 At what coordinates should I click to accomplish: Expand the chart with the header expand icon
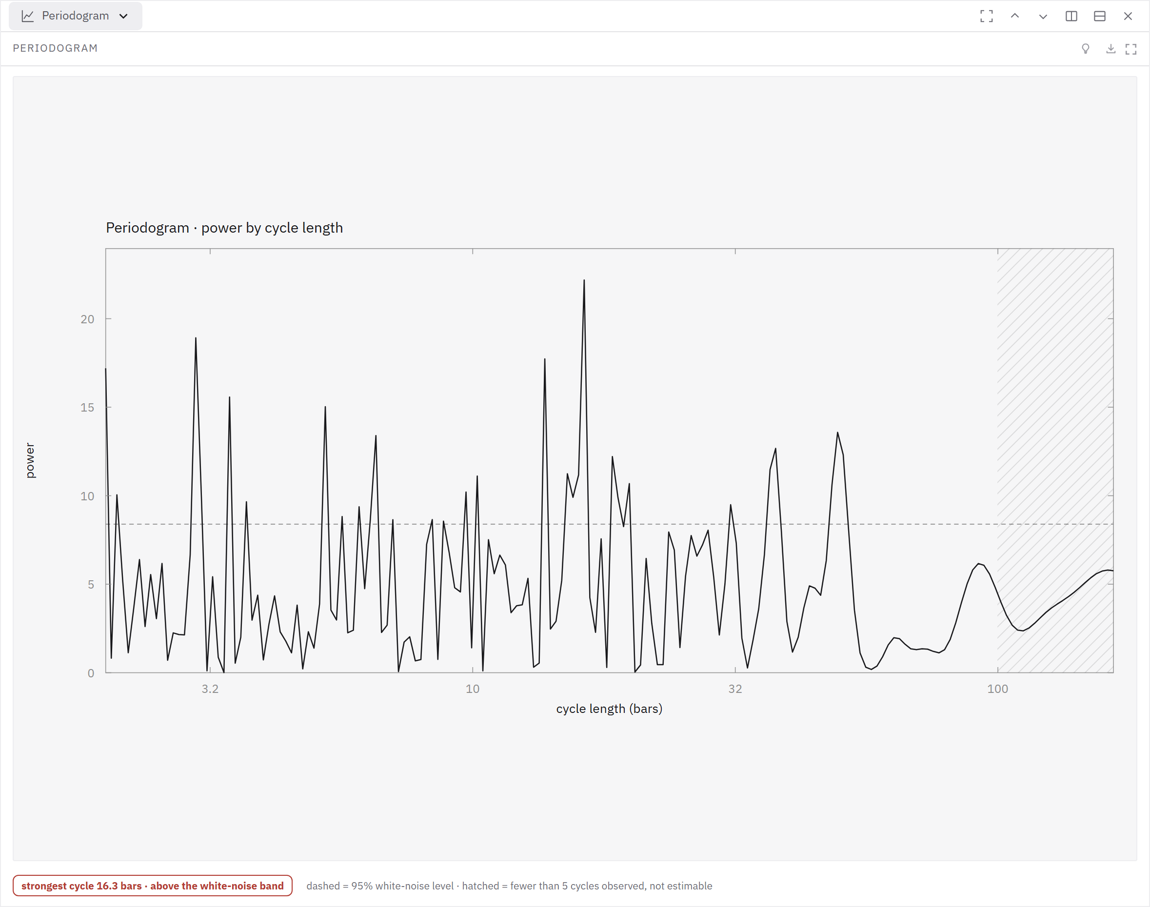click(1131, 49)
